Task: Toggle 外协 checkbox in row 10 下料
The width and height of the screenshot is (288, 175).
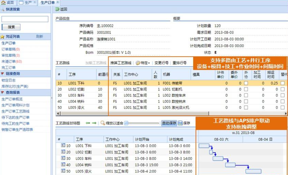Action: (x=246, y=83)
